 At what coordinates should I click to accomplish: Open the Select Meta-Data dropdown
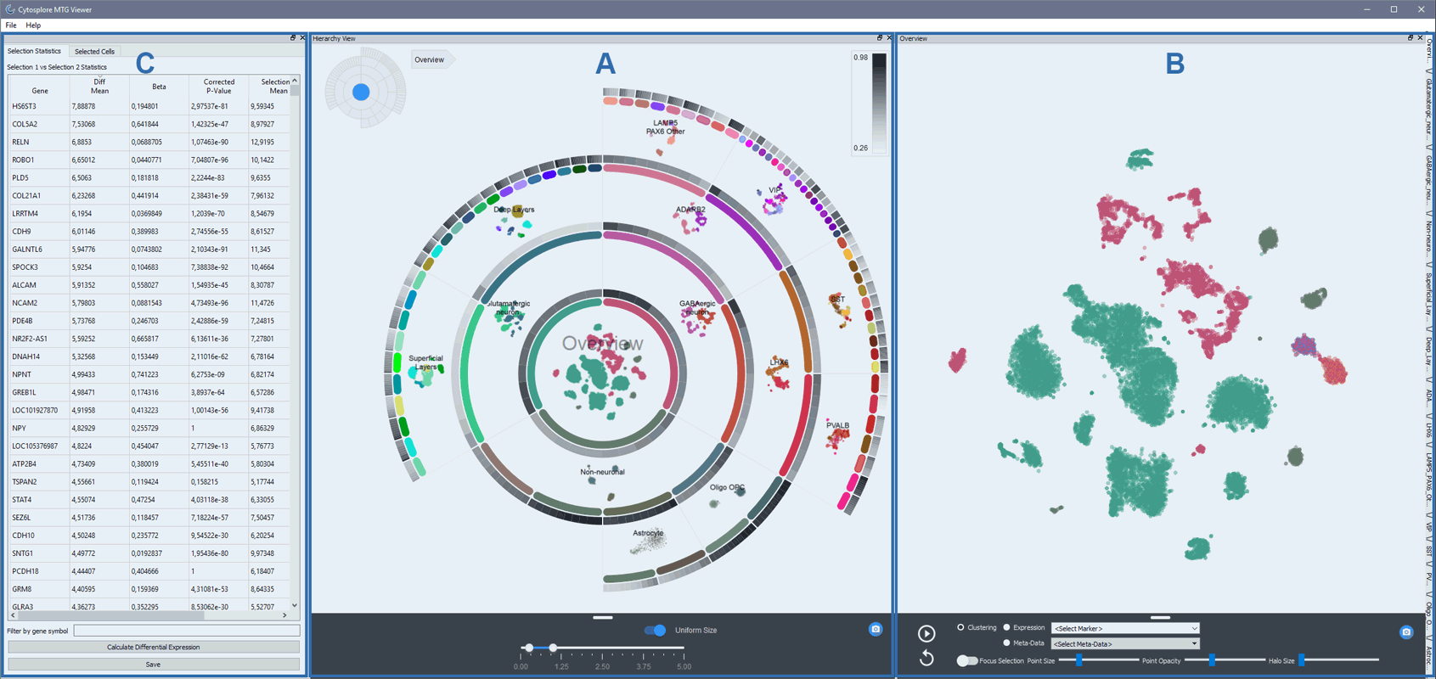pos(1125,643)
